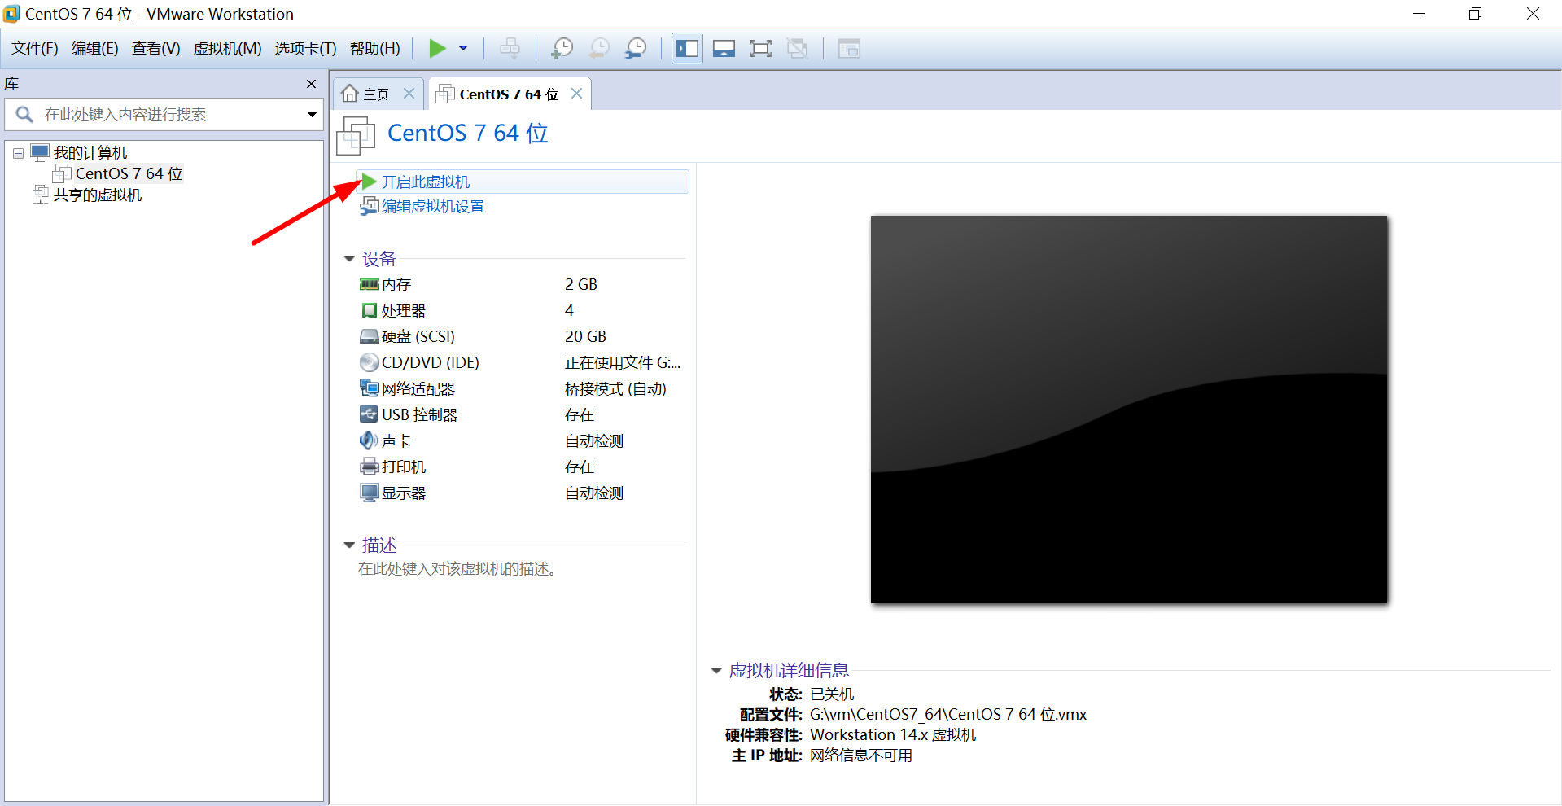Click the full screen mode toolbar icon
1562x806 pixels.
tap(760, 49)
